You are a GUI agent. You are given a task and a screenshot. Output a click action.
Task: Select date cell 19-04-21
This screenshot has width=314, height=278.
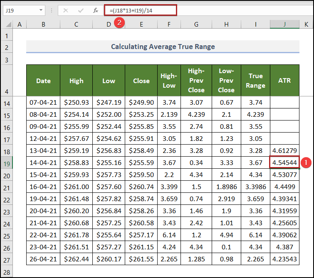coord(43,199)
